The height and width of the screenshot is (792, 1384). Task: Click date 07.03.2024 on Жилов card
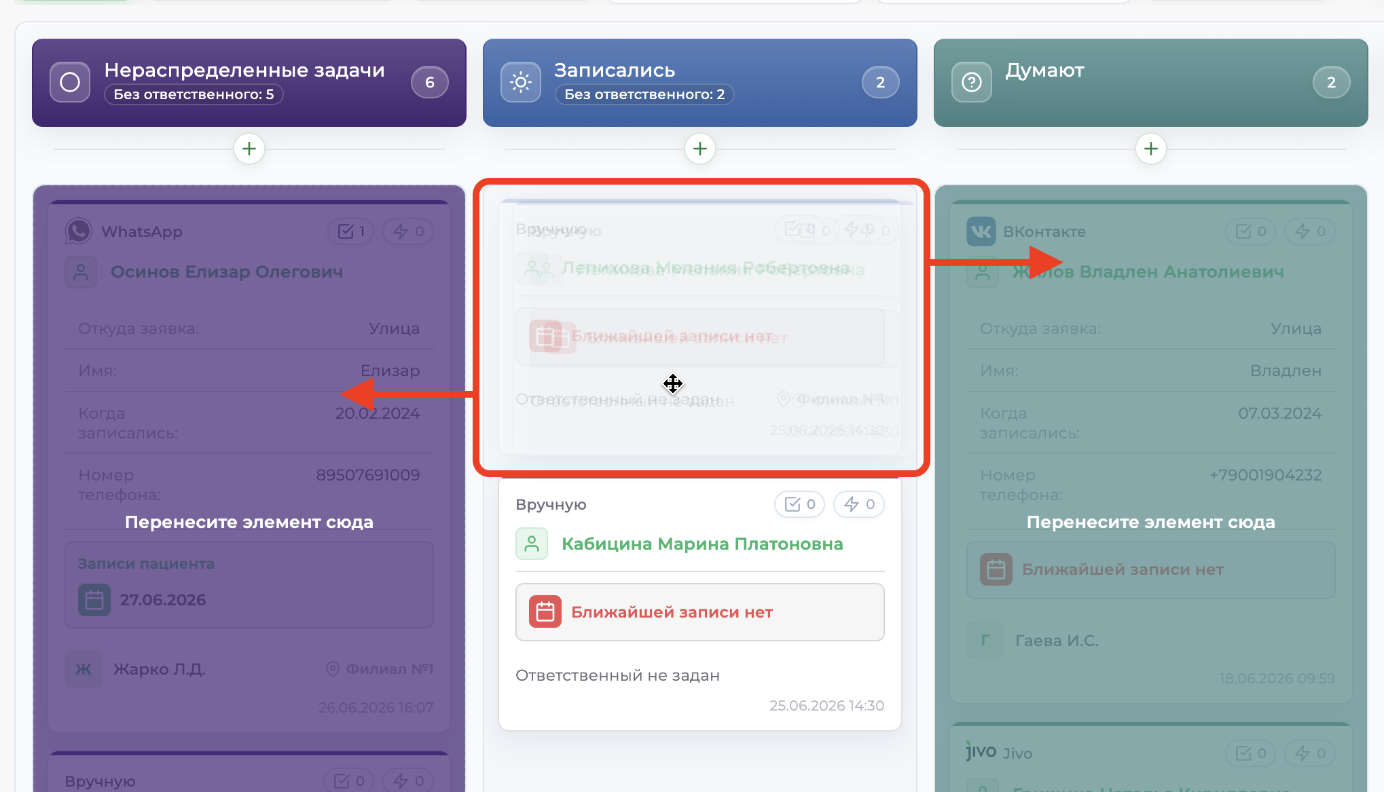click(1279, 413)
